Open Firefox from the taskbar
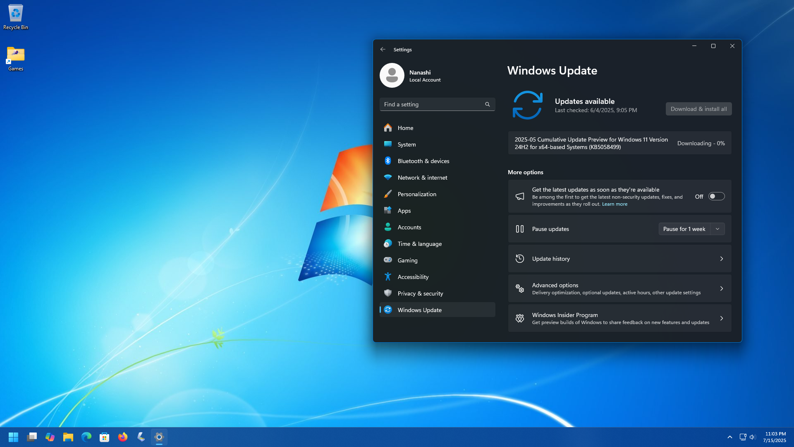794x447 pixels. (x=123, y=437)
